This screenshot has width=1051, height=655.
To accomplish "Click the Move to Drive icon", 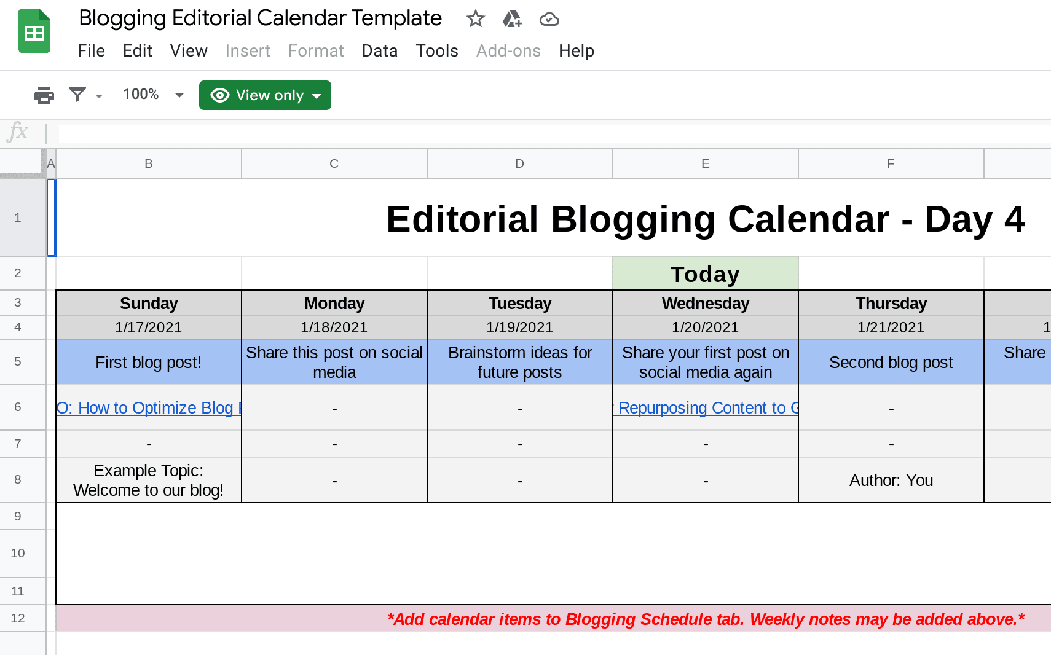I will (513, 19).
